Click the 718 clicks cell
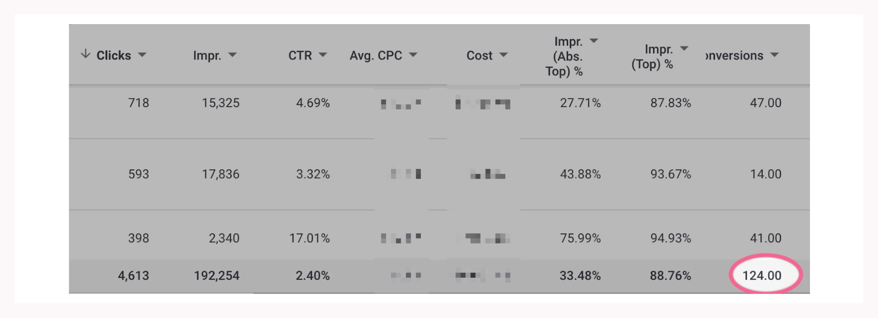Screen dimensions: 878x318 tap(139, 103)
